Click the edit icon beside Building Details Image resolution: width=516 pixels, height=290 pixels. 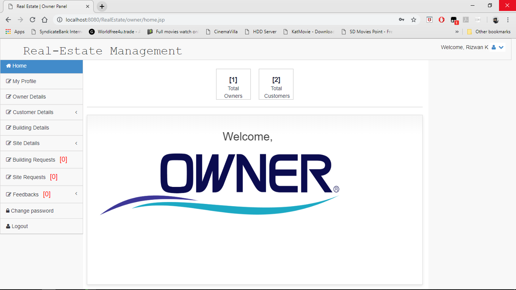pos(9,128)
